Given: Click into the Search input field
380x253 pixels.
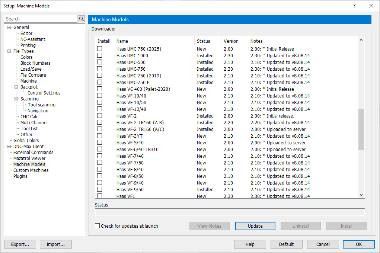Looking at the screenshot, I should (x=40, y=19).
